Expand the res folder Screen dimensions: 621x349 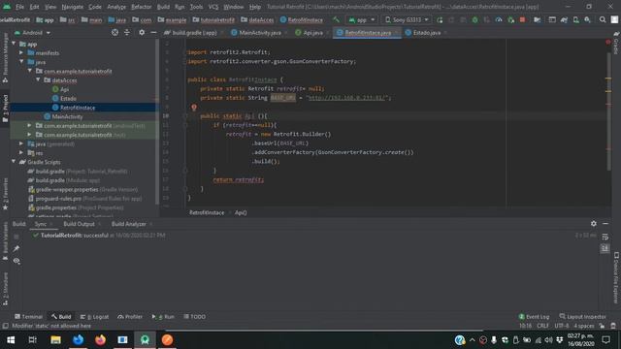(21, 153)
